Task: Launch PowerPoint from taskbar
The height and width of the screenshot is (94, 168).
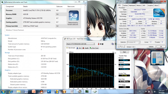Action: point(34,92)
